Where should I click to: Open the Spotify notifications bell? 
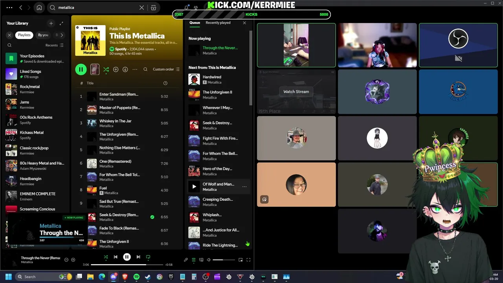click(x=186, y=7)
